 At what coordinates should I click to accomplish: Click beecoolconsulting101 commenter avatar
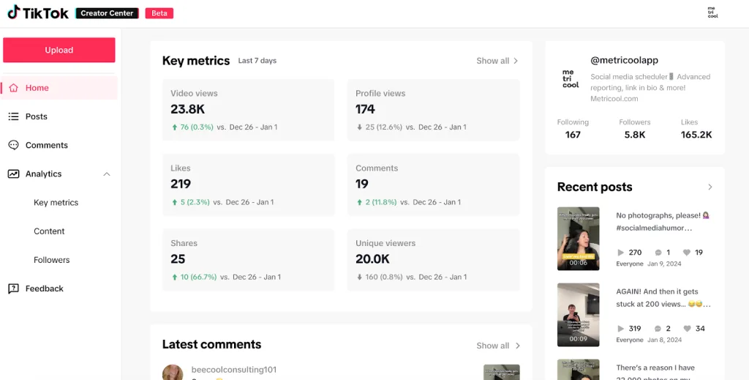(x=173, y=373)
